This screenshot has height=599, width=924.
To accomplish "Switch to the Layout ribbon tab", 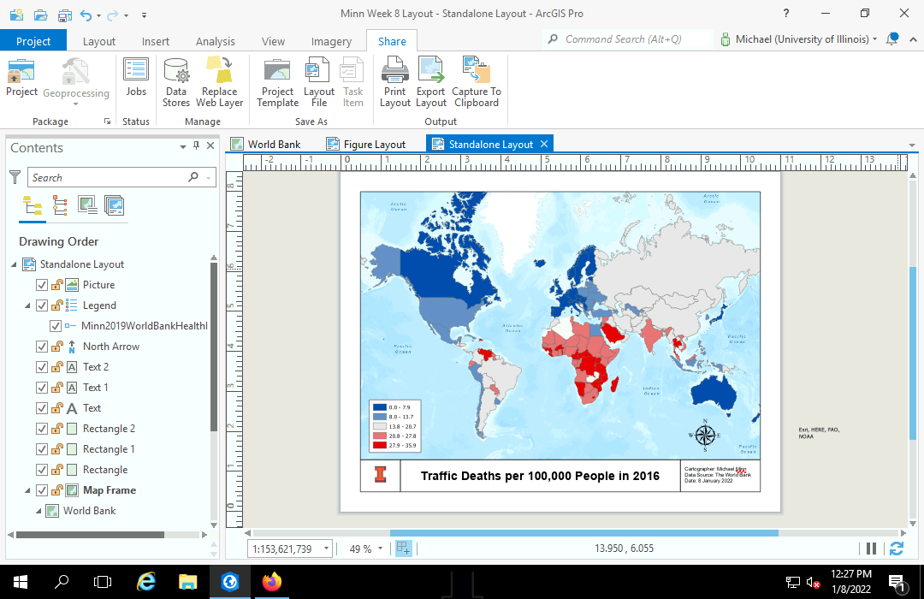I will click(99, 41).
